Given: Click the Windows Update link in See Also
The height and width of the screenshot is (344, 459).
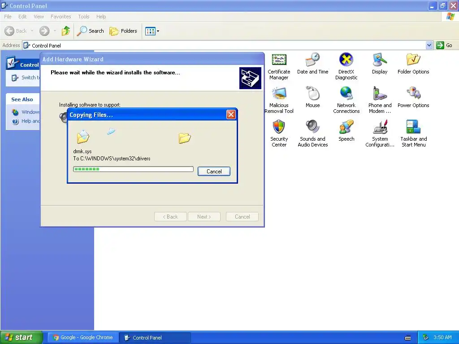Looking at the screenshot, I should click(26, 112).
